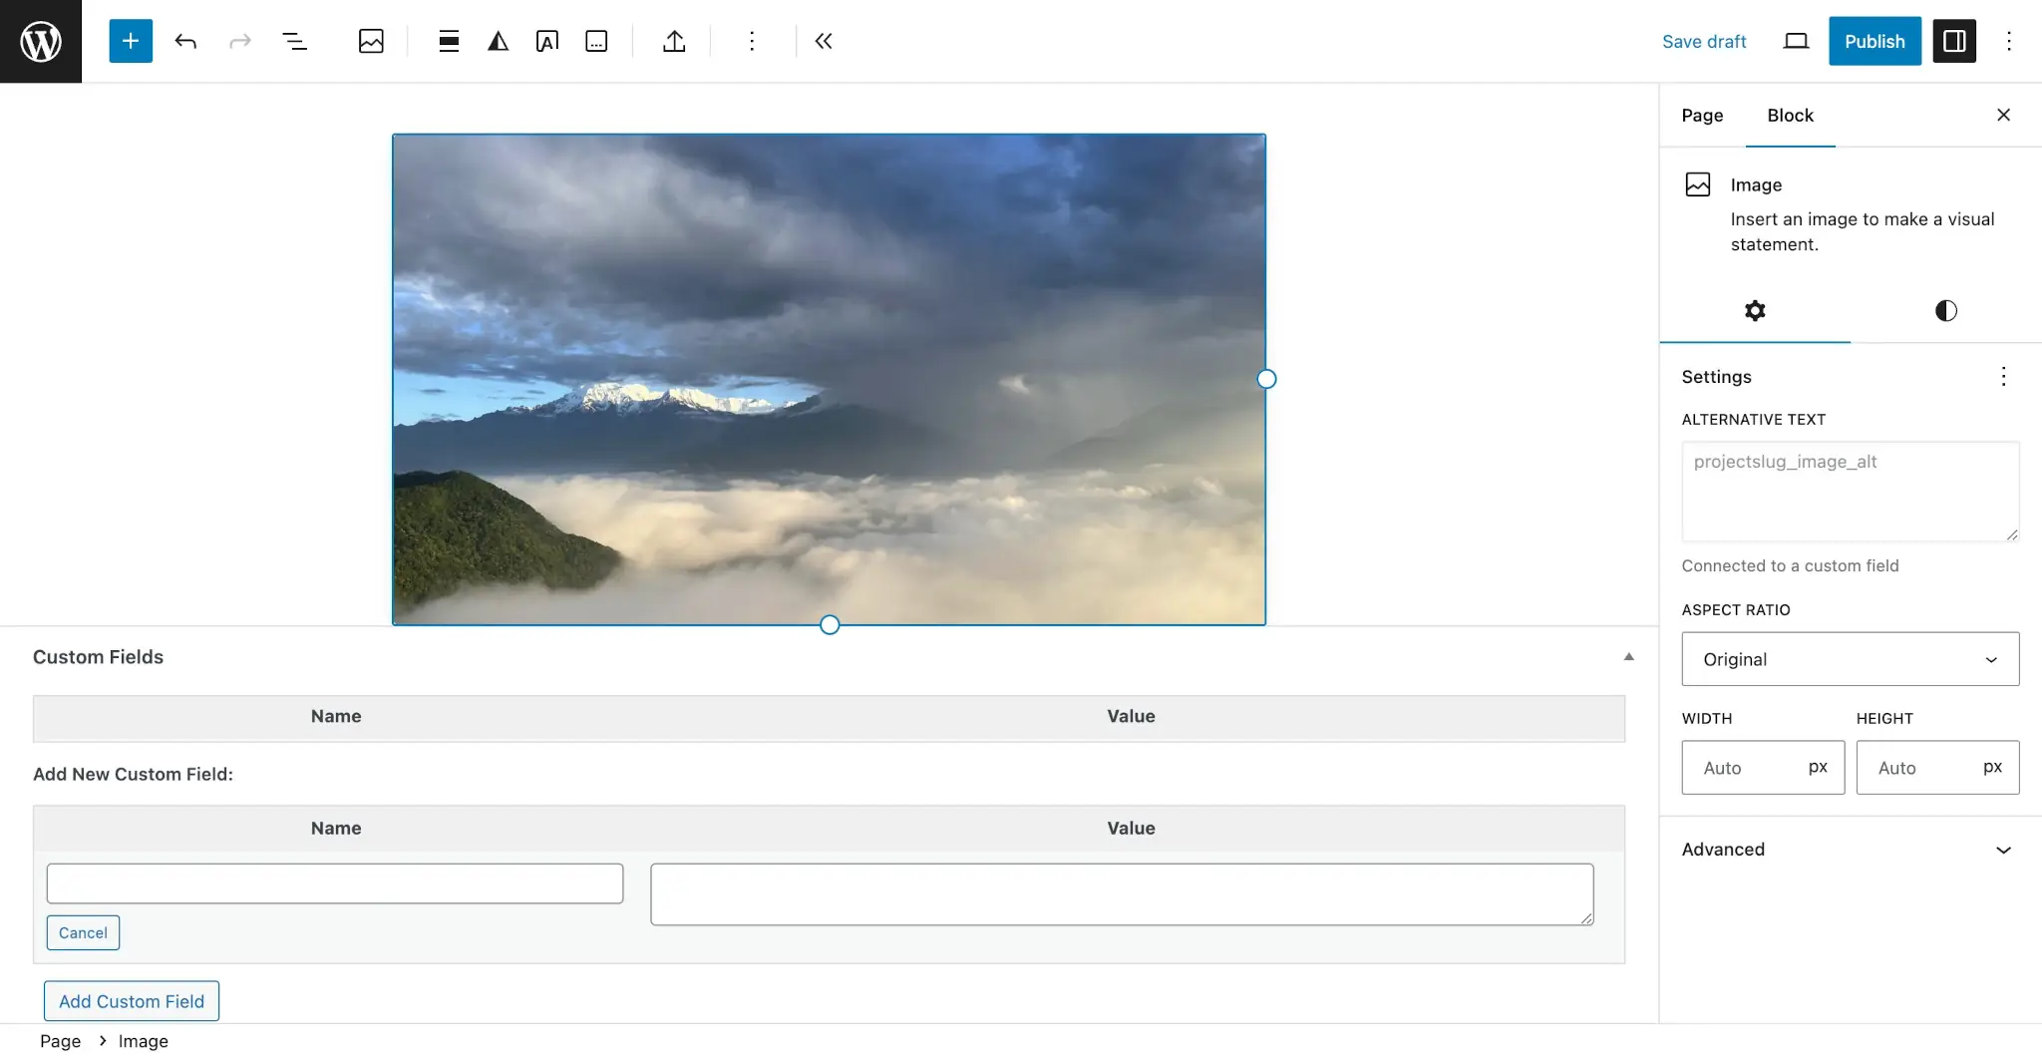This screenshot has width=2042, height=1057.
Task: Click Save draft
Action: [x=1704, y=41]
